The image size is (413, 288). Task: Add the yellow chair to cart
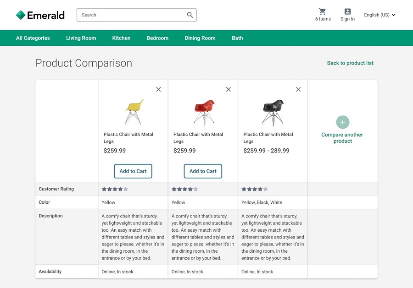click(133, 171)
